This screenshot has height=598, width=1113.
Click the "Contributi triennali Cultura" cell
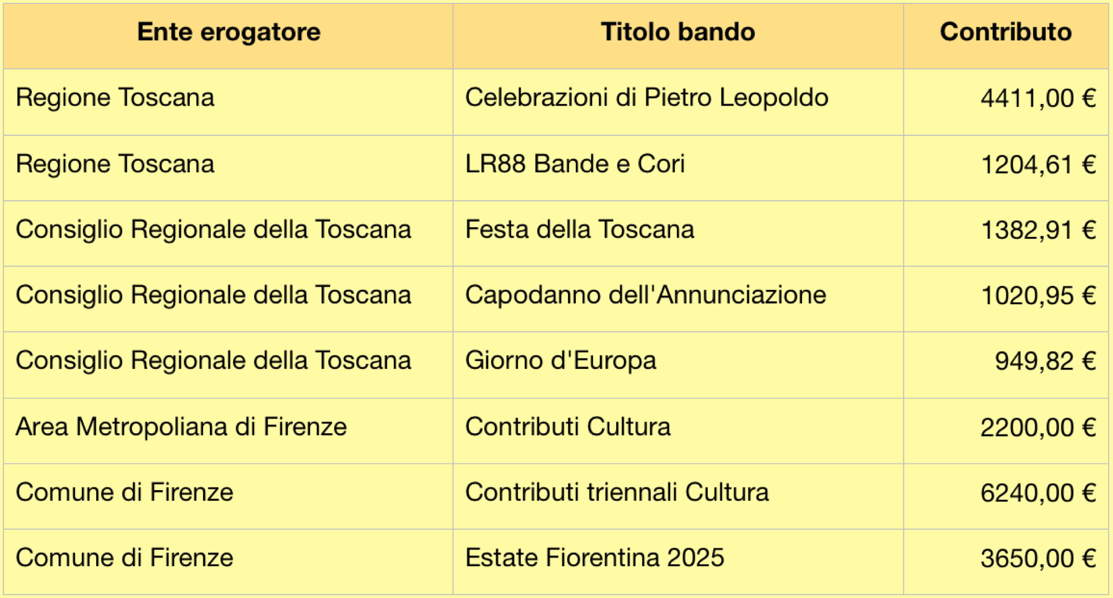(617, 492)
